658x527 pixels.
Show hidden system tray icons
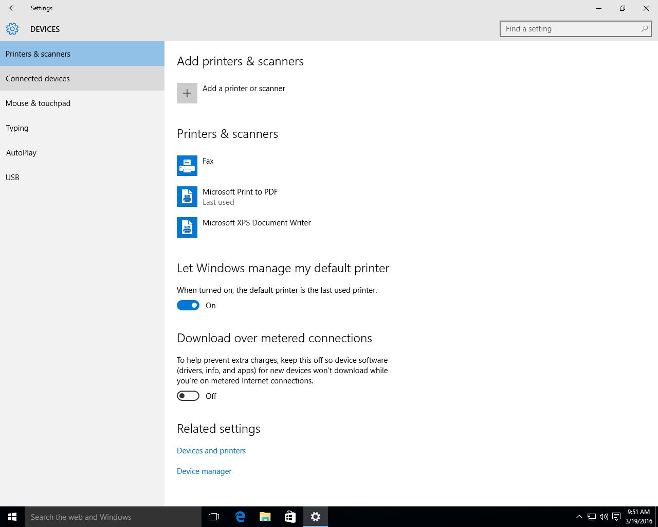pyautogui.click(x=579, y=517)
